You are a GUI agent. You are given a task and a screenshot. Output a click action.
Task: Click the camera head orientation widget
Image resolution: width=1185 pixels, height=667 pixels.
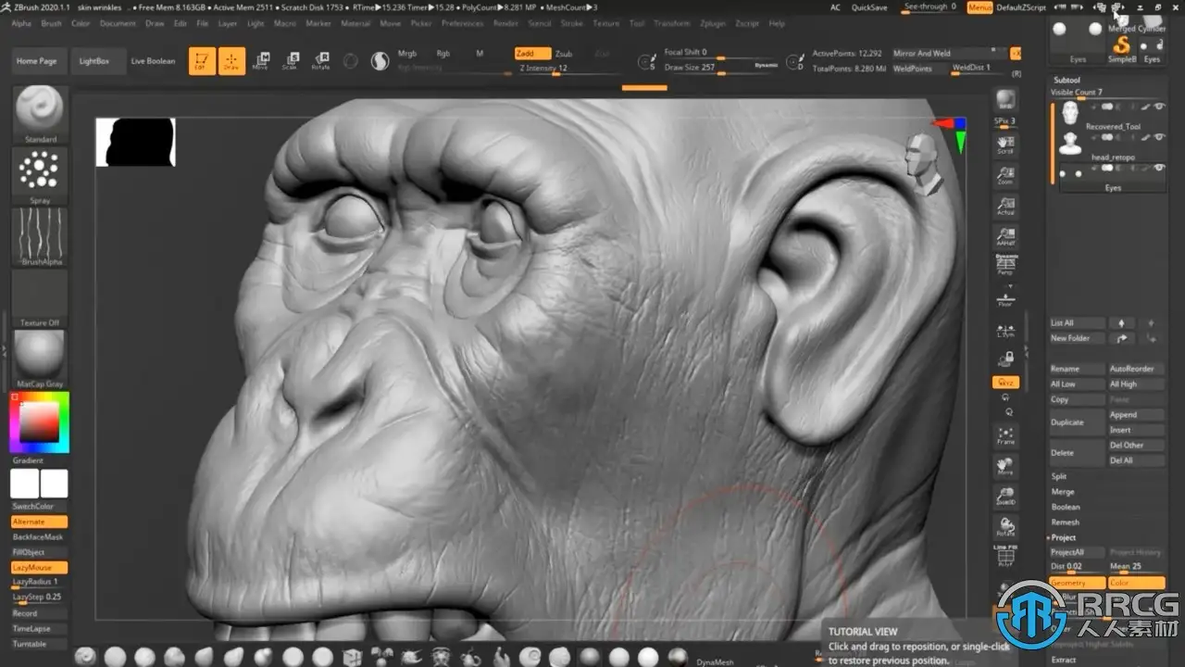tap(923, 162)
